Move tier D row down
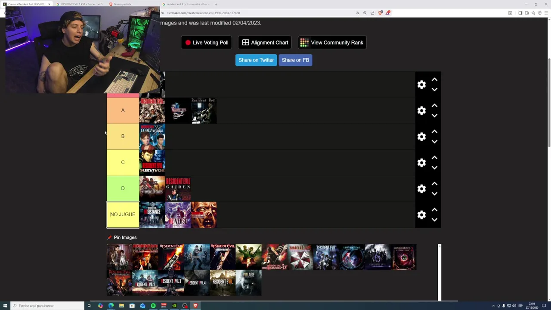 click(434, 194)
